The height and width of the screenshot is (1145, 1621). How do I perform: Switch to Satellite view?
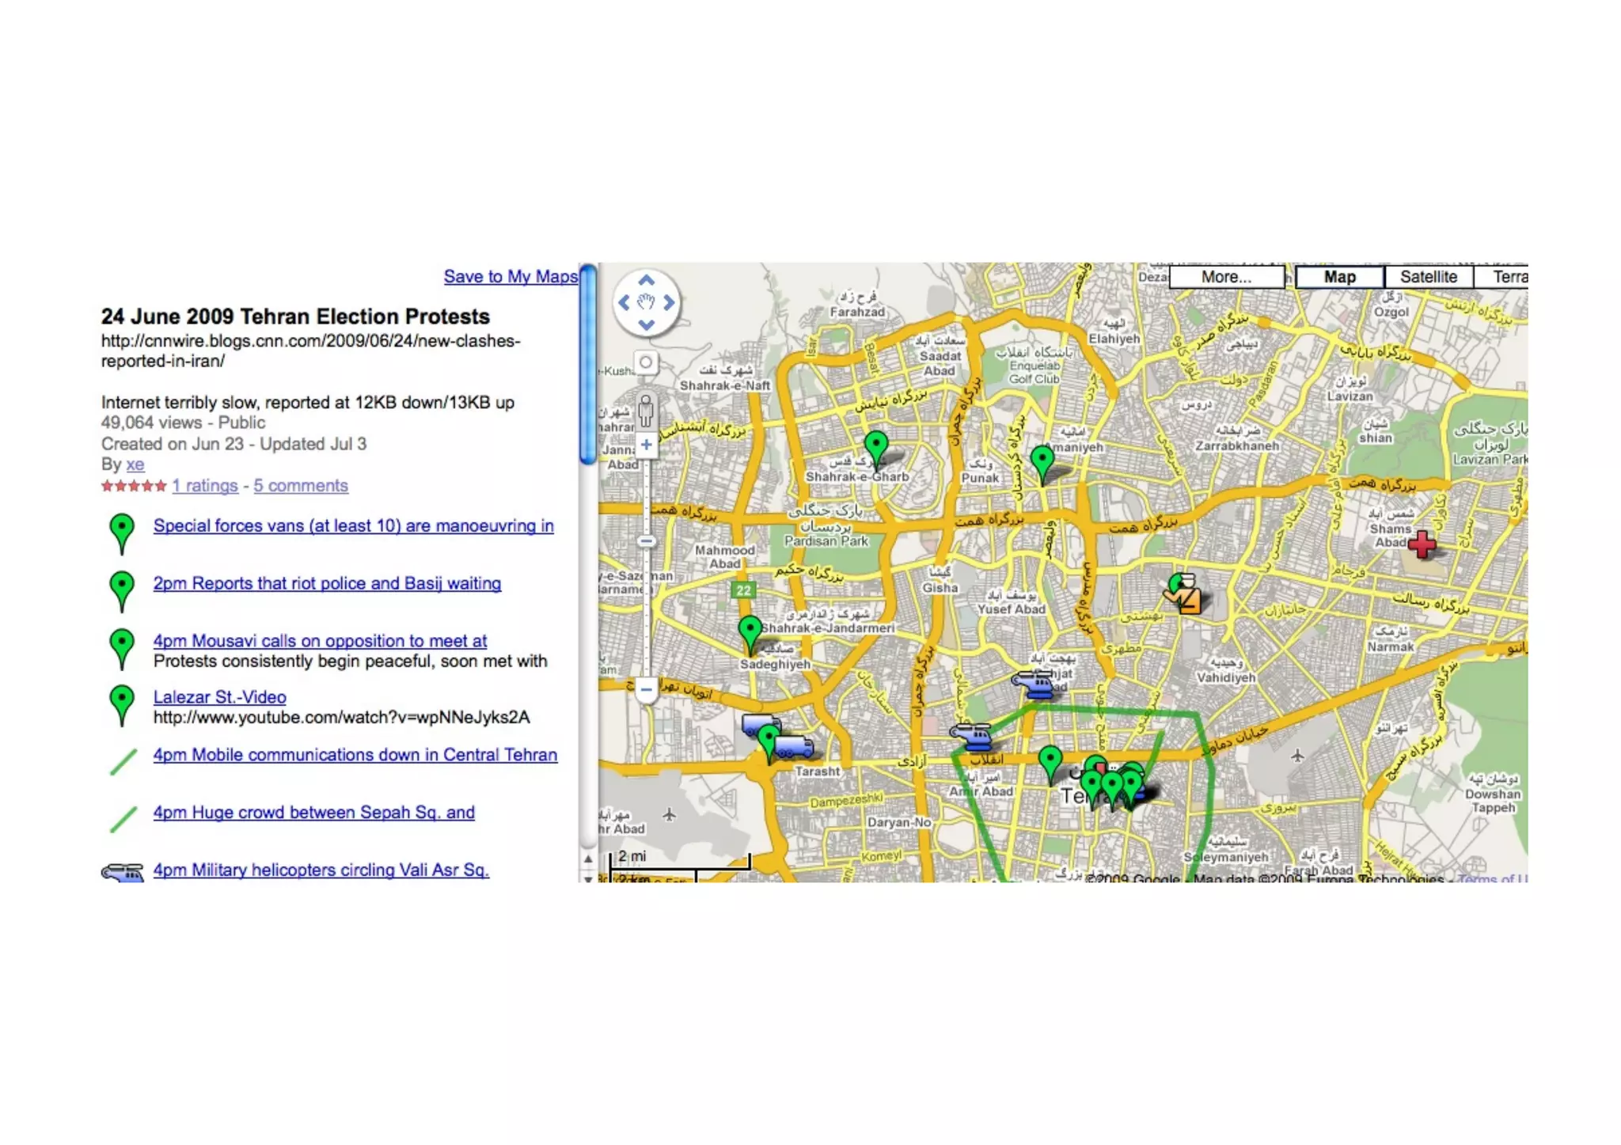[1428, 277]
